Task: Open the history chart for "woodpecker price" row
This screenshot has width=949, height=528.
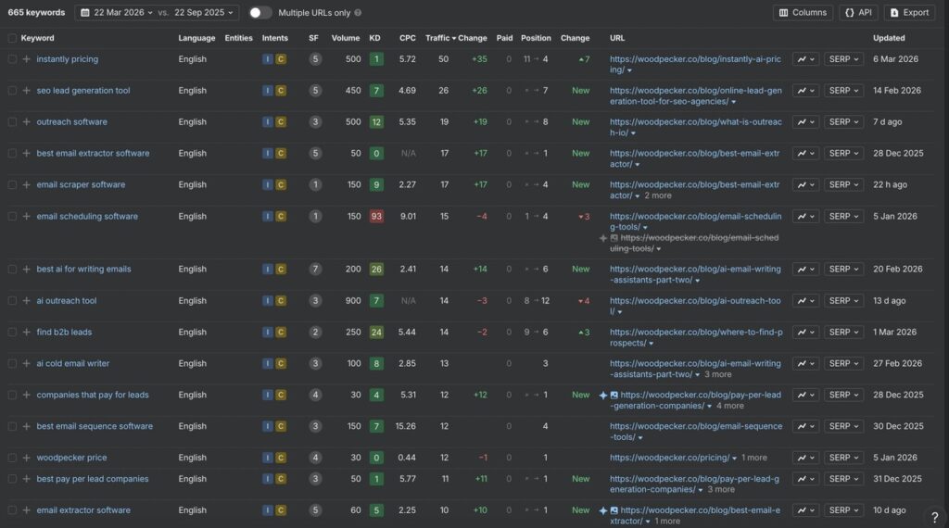Action: (x=805, y=458)
